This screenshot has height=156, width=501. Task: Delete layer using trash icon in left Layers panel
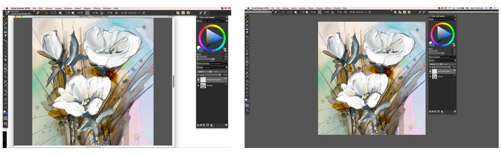point(226,125)
